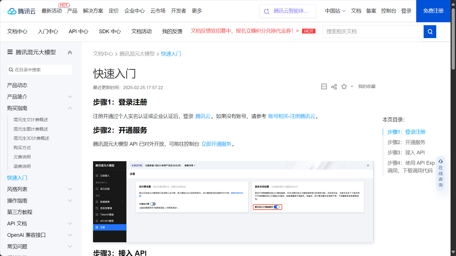Click the close X in the embedded console screenshot
The height and width of the screenshot is (256, 456).
coord(368,165)
